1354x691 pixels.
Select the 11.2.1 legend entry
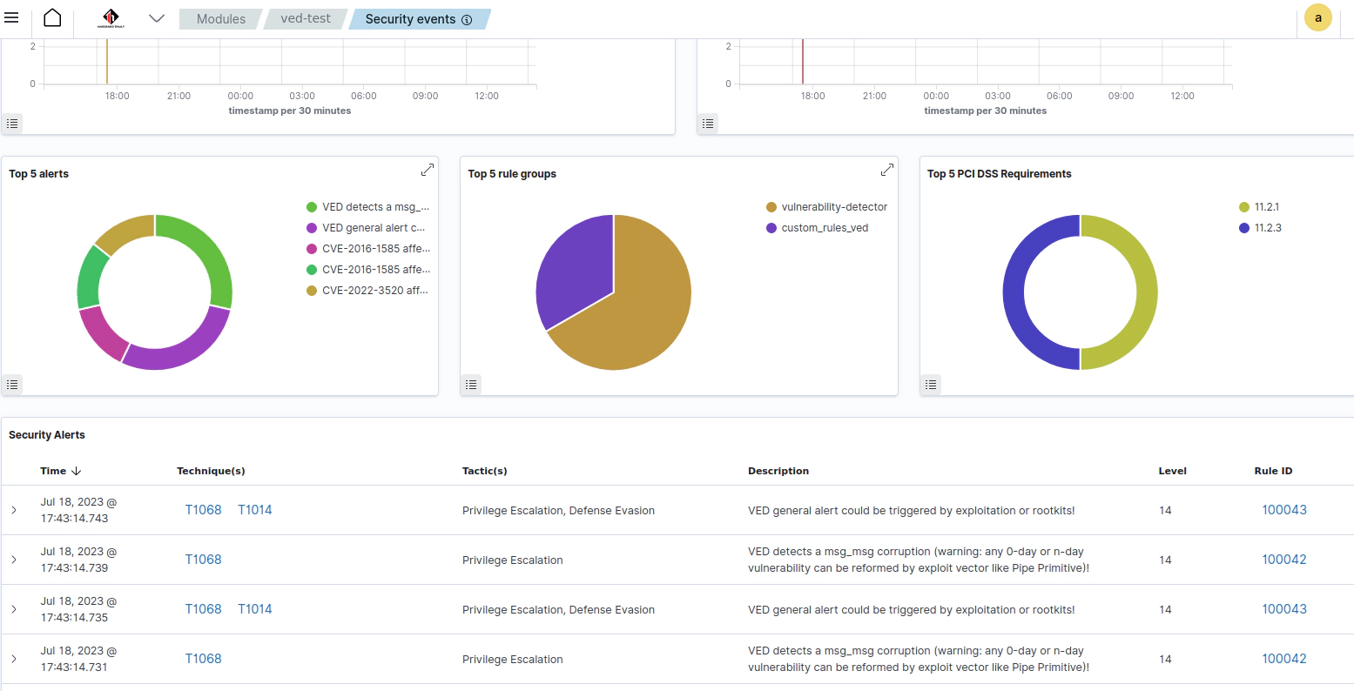point(1259,207)
